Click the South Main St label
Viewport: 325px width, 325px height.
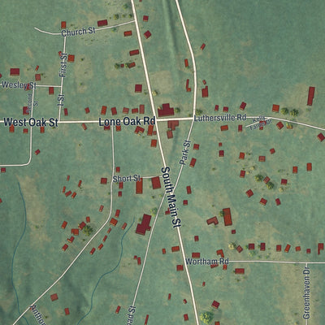171,197
